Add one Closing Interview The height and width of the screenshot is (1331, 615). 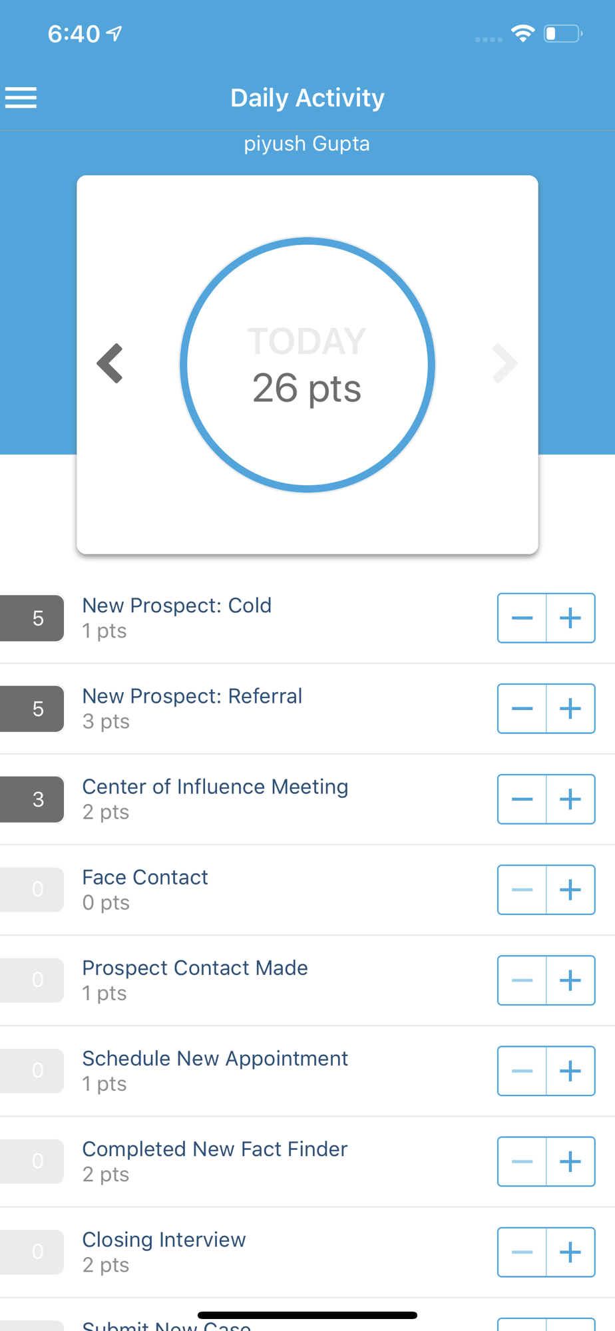point(570,1252)
